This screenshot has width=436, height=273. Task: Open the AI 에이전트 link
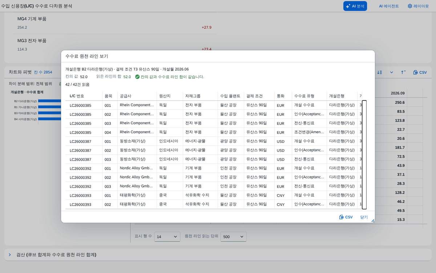389,6
